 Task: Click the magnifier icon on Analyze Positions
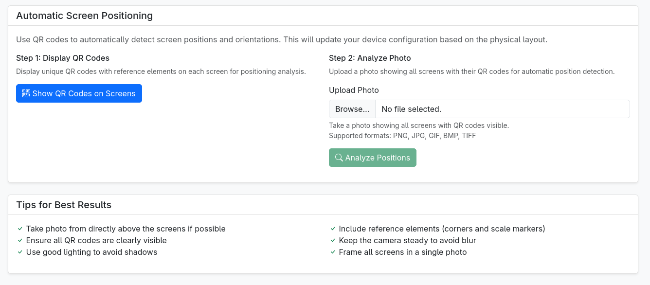pyautogui.click(x=339, y=158)
